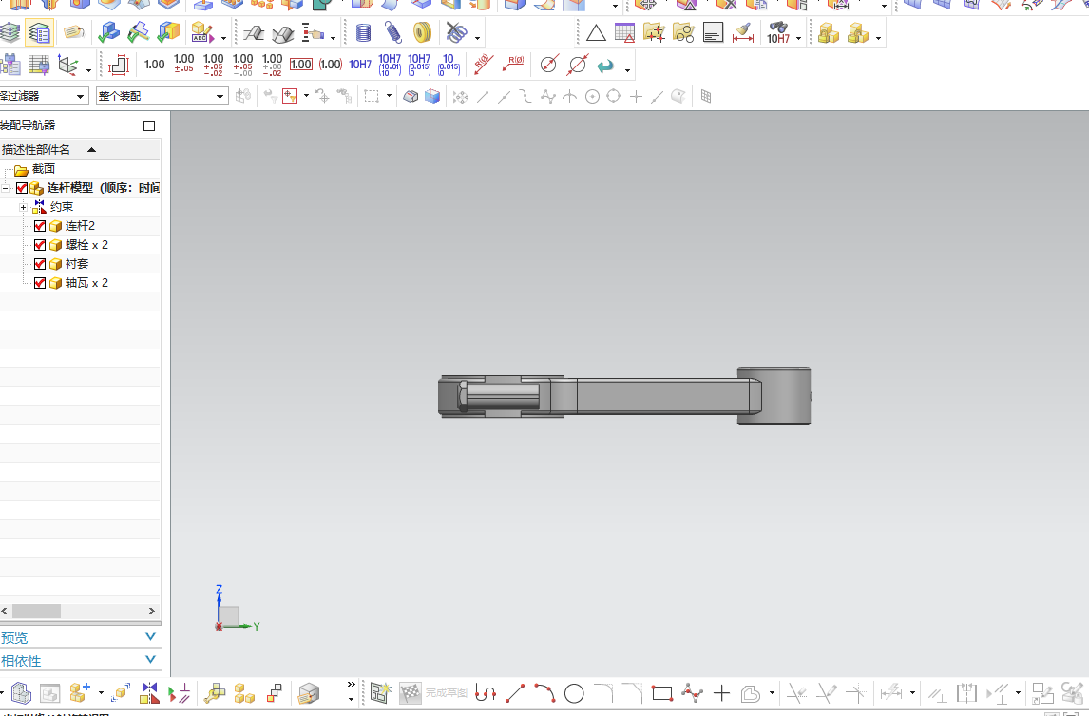
Task: Expand the 约束 constraints node
Action: pyautogui.click(x=23, y=207)
